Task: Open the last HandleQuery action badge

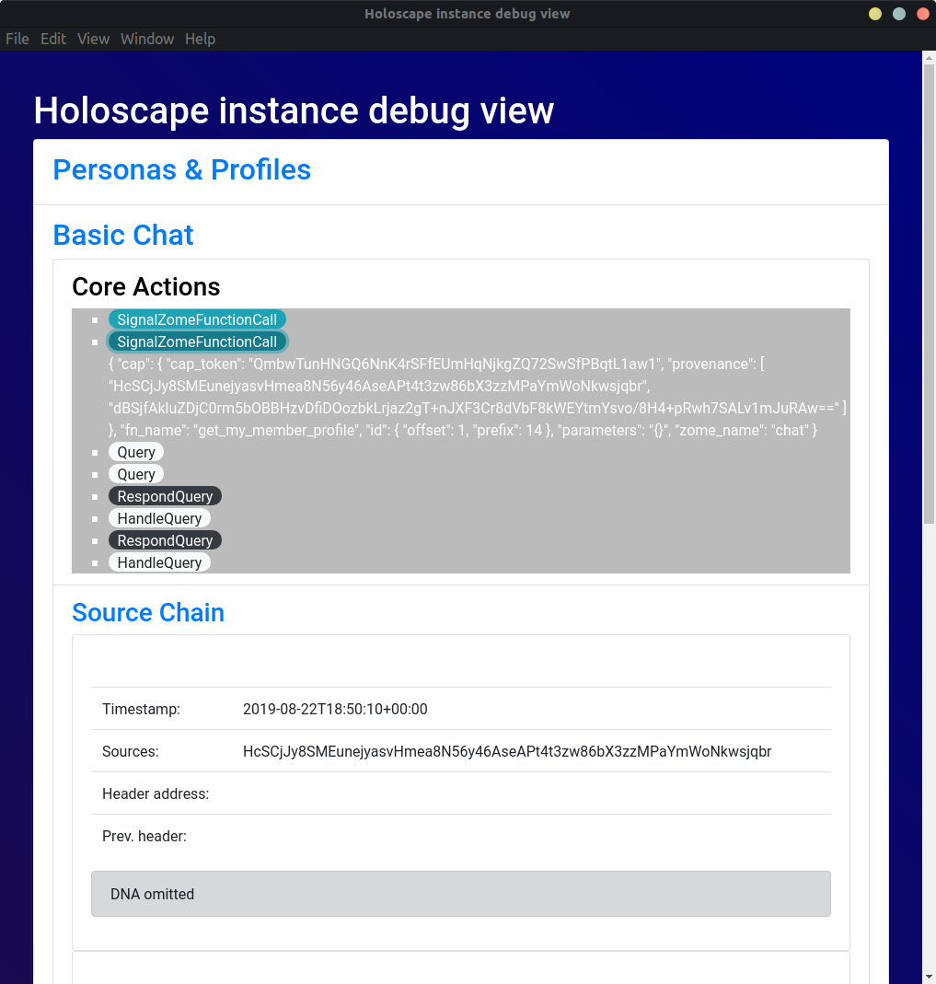Action: (159, 562)
